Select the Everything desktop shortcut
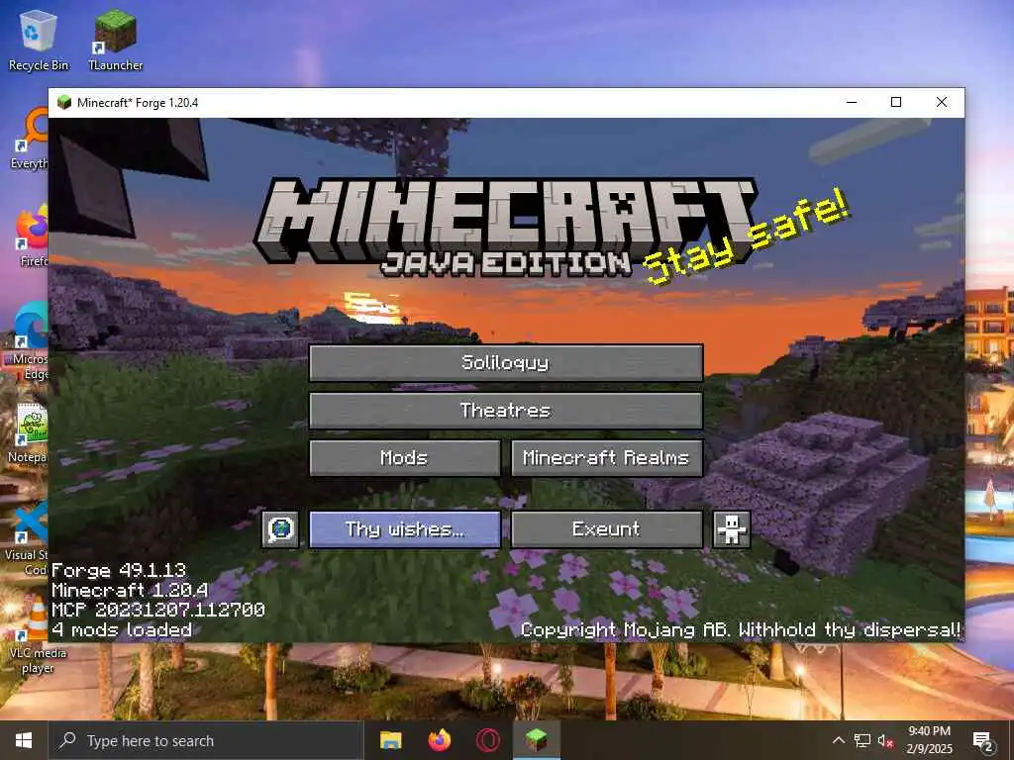The height and width of the screenshot is (760, 1014). tap(30, 139)
